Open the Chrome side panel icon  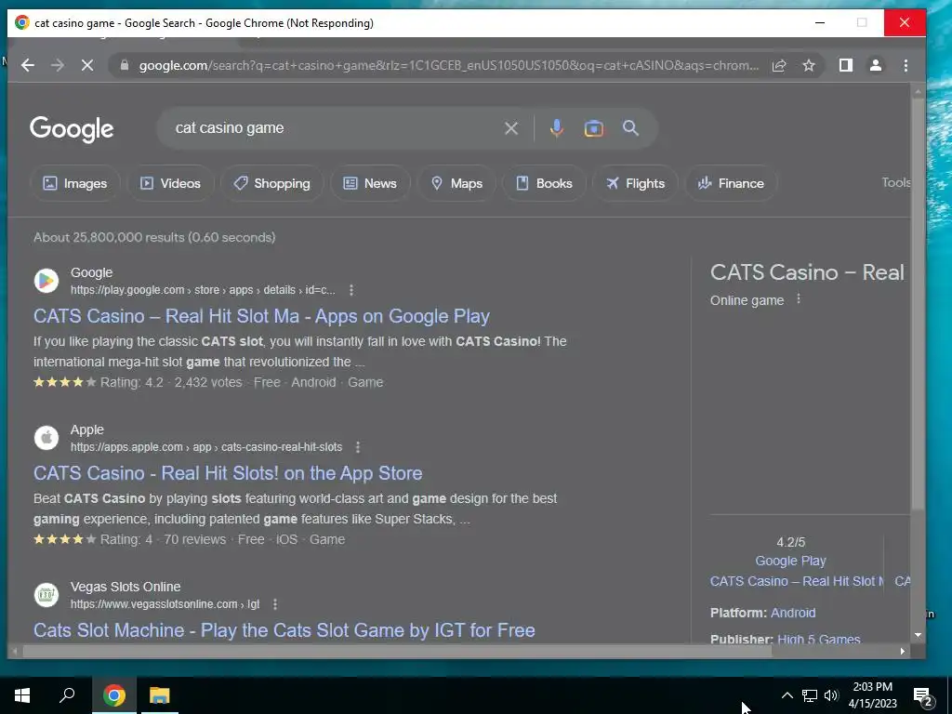(x=846, y=66)
